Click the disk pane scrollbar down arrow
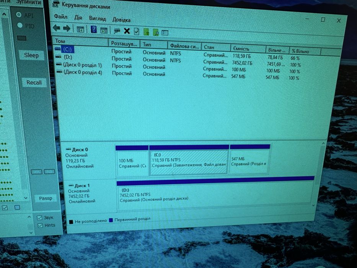Viewport: 357px width, 268px height. [313, 205]
